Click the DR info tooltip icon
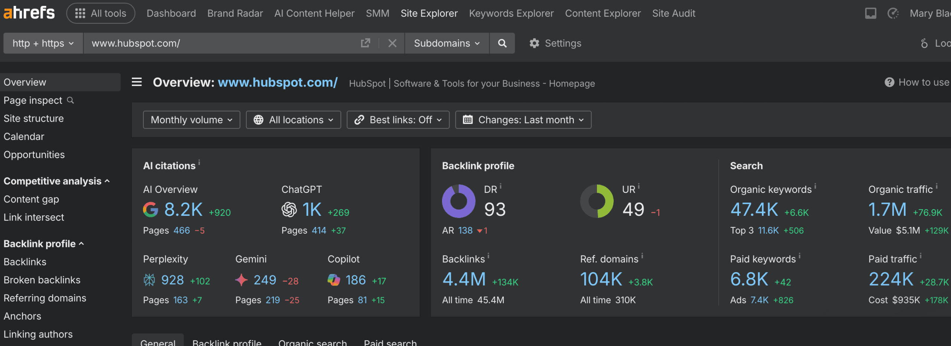The width and height of the screenshot is (951, 346). pyautogui.click(x=501, y=186)
